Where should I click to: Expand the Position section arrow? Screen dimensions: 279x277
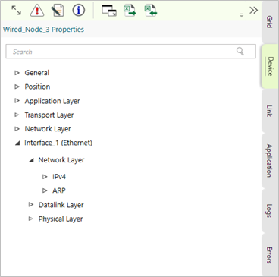click(17, 87)
